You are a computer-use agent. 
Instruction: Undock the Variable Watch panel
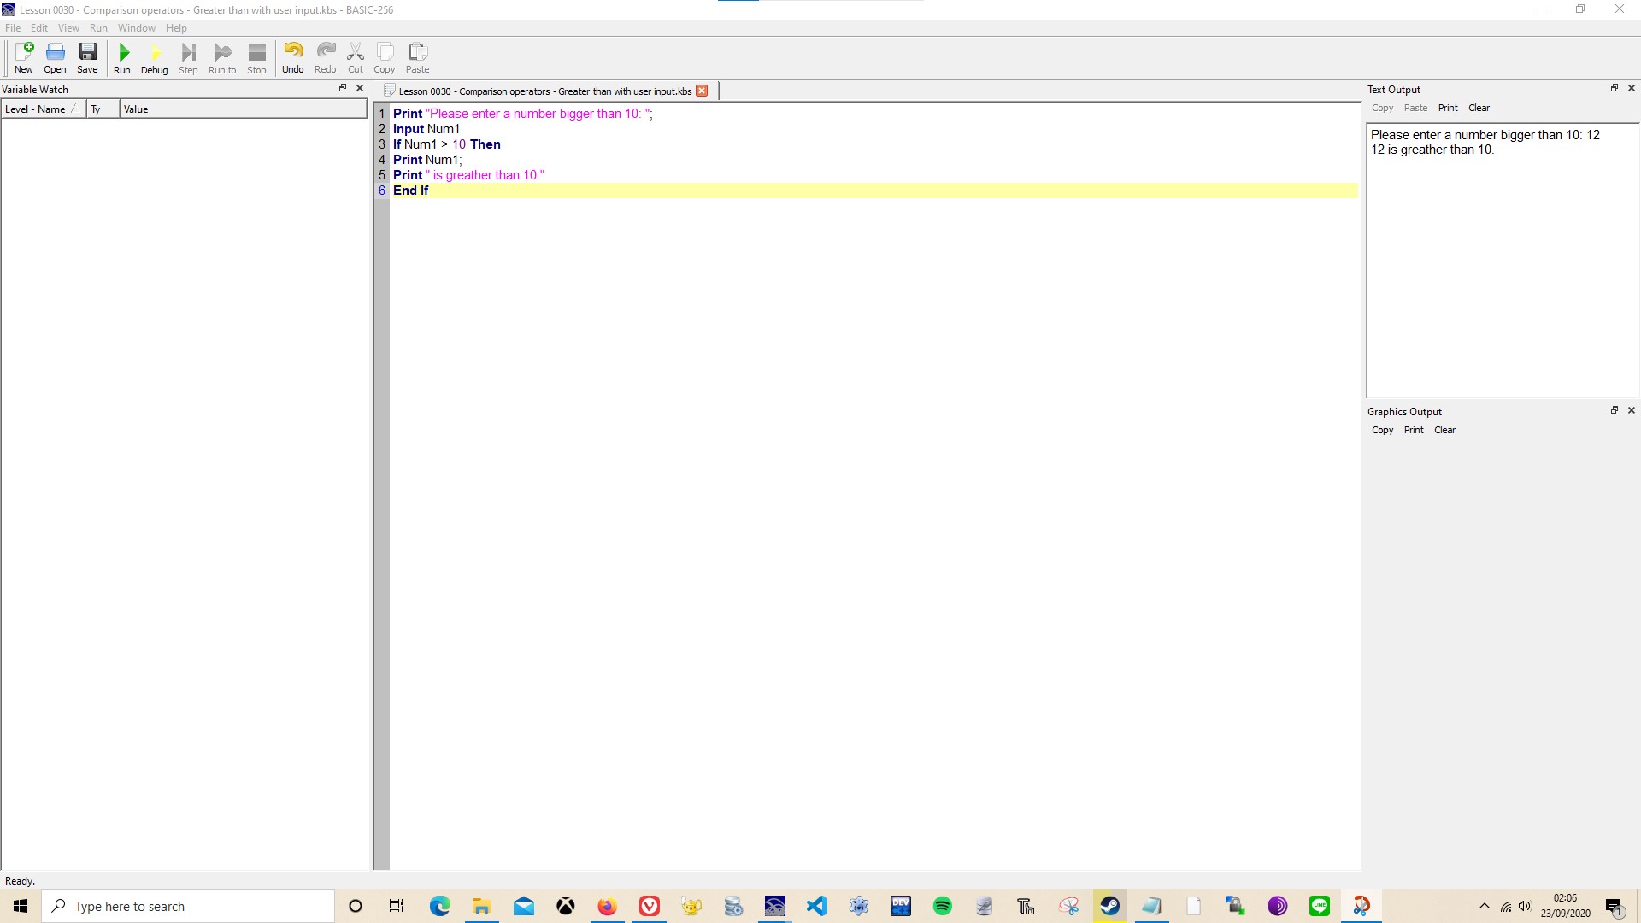point(343,88)
